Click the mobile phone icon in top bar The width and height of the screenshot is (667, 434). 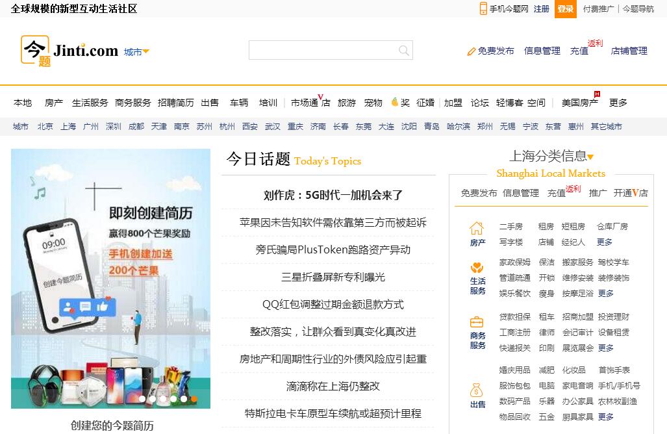[x=483, y=8]
